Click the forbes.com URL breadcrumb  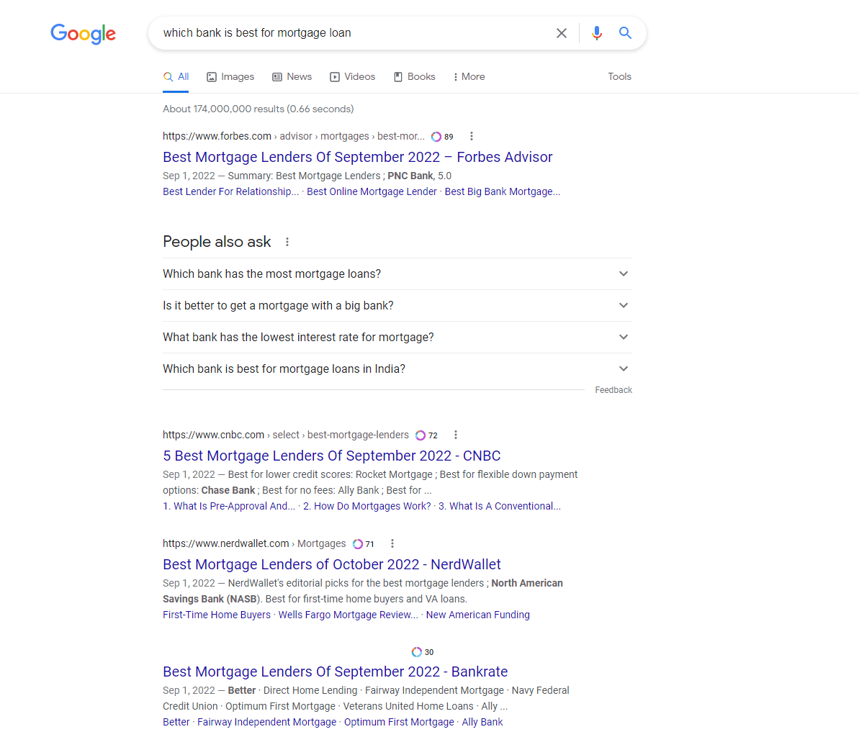tap(294, 136)
